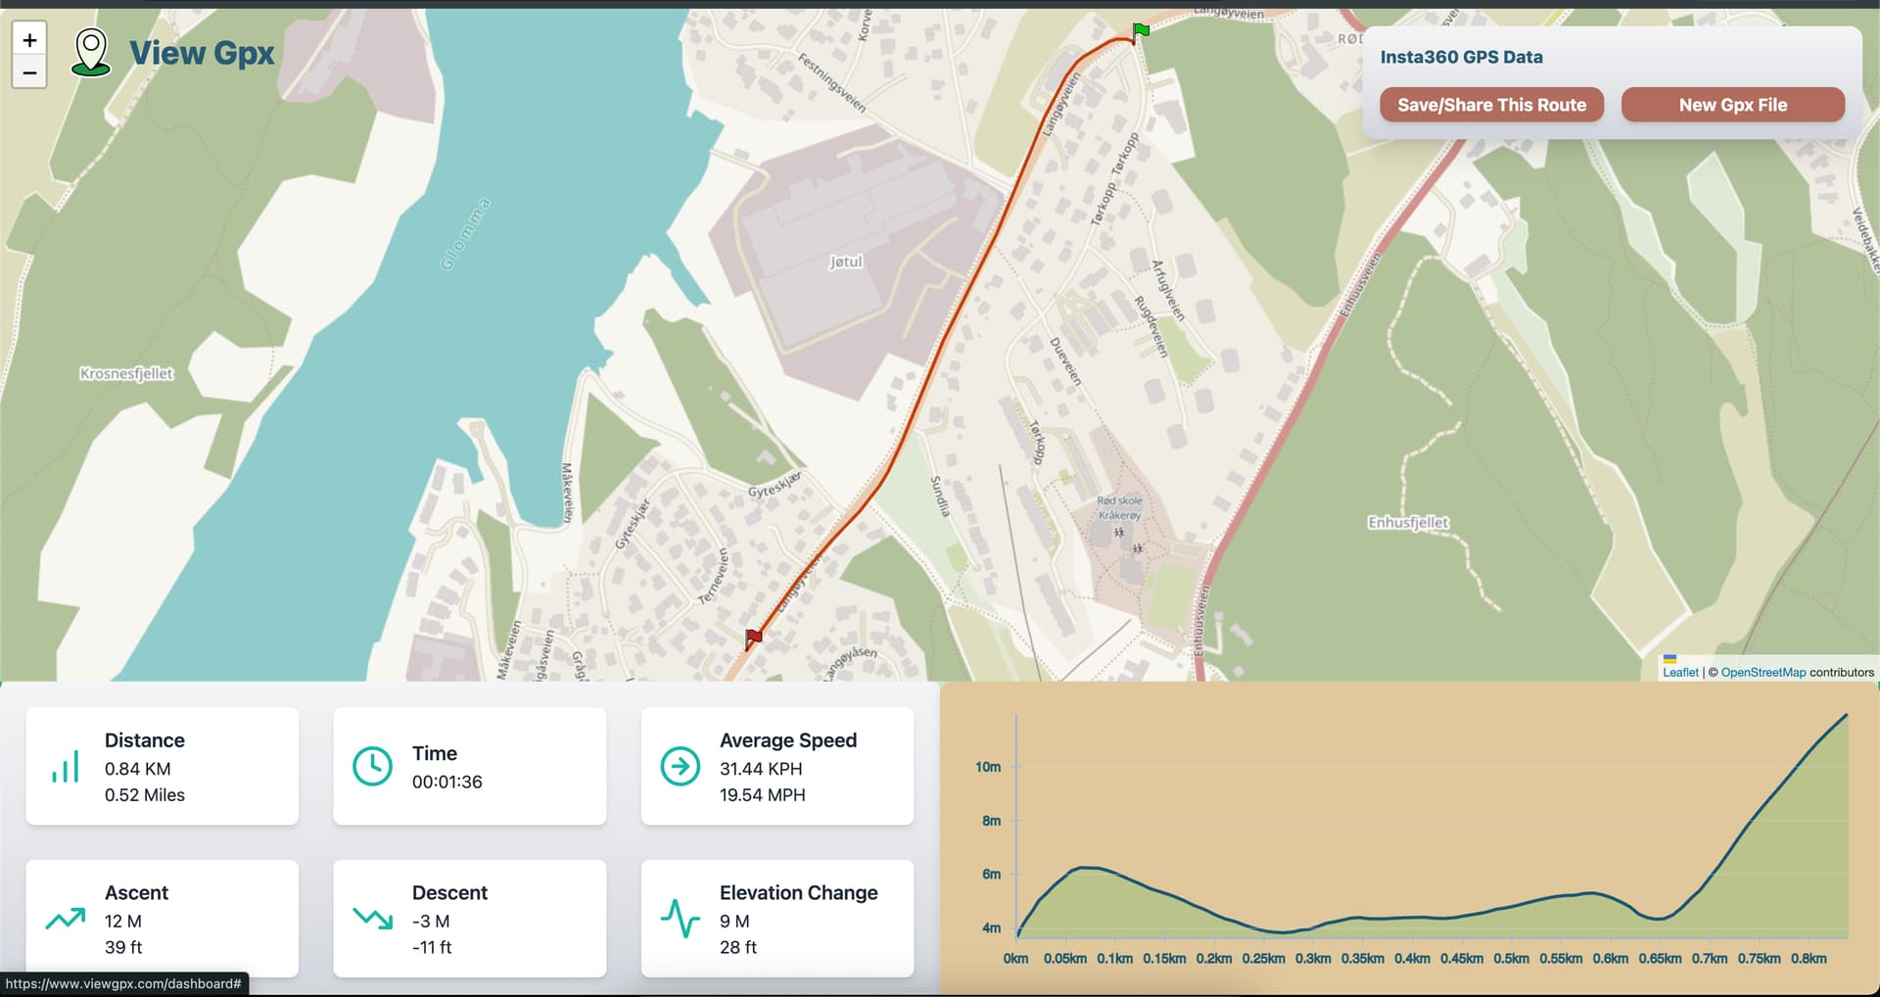Click the Elevation Change card heading
The image size is (1880, 997).
click(x=799, y=893)
